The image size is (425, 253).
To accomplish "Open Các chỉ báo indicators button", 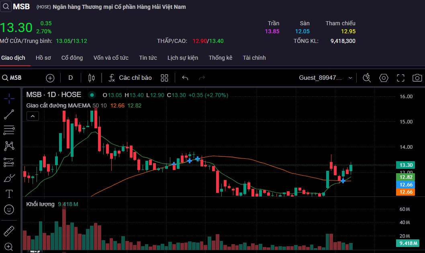I will pos(130,78).
